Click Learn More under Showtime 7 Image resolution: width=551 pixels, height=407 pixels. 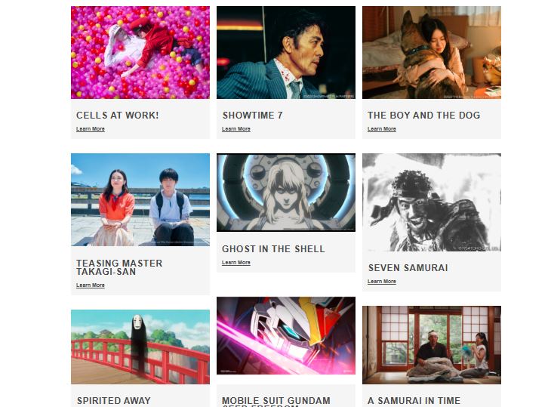[236, 129]
